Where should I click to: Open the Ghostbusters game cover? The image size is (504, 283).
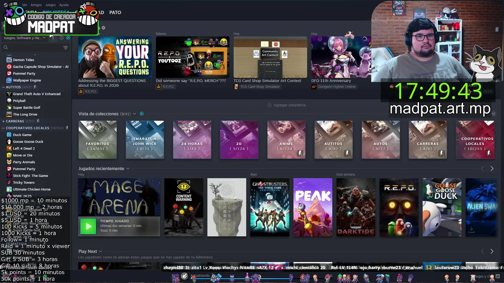click(270, 208)
